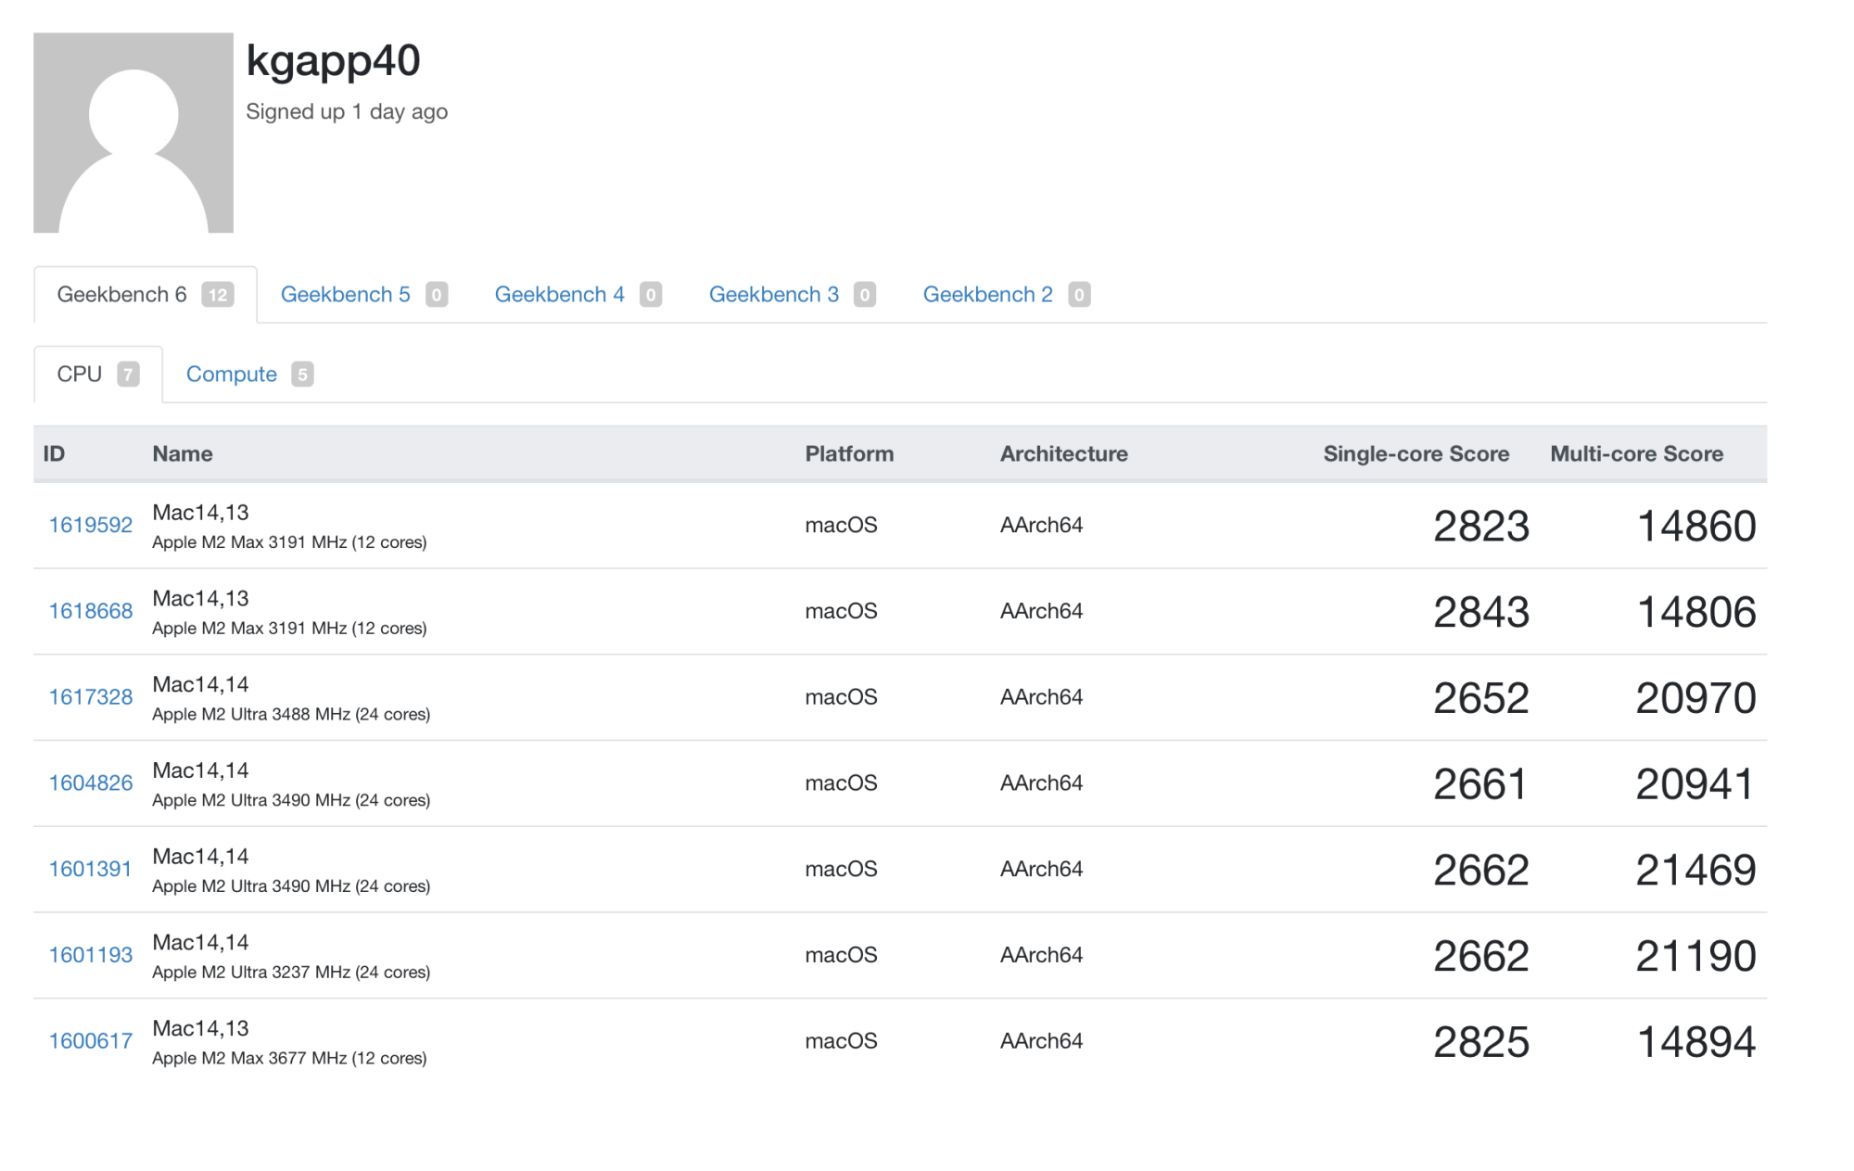Click multi-core score 20941
The width and height of the screenshot is (1854, 1171).
coord(1695,785)
